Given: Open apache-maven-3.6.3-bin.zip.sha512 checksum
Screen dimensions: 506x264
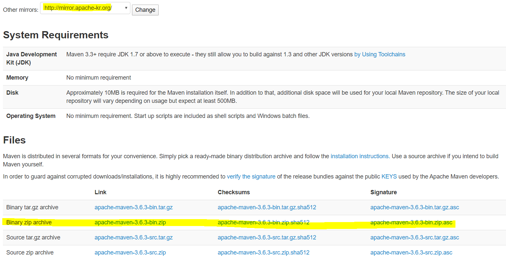Looking at the screenshot, I should tap(264, 222).
